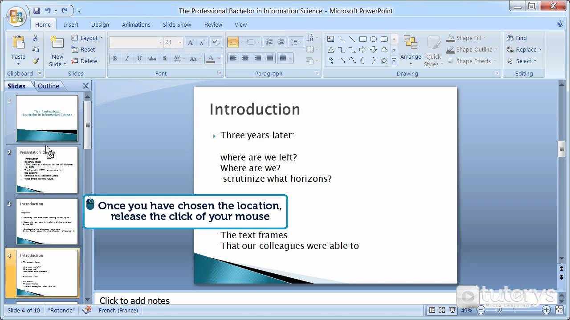The width and height of the screenshot is (570, 320).
Task: Open the Slide Show tab
Action: tap(177, 24)
